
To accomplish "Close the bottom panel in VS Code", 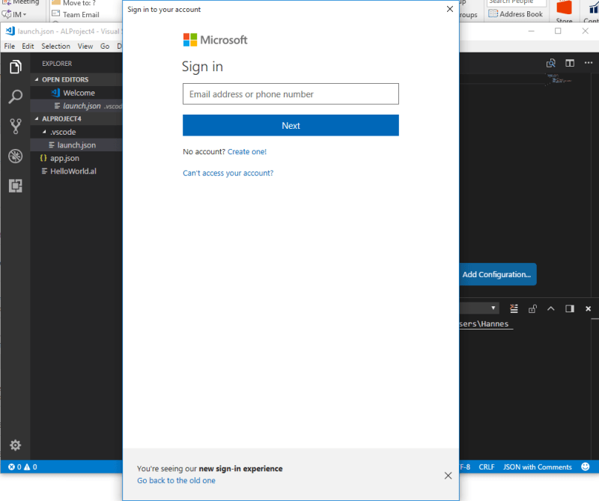I will coord(589,309).
